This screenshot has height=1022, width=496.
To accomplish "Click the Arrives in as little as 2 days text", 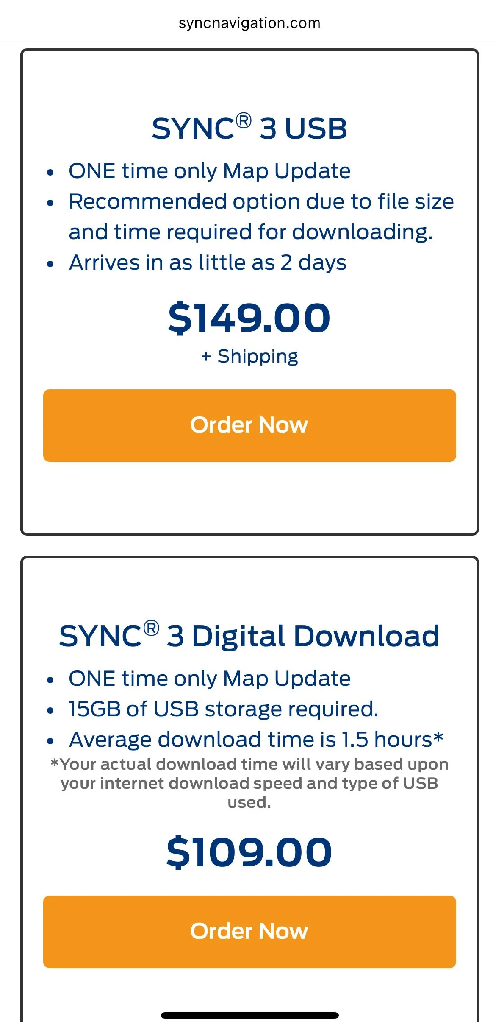I will pyautogui.click(x=207, y=262).
